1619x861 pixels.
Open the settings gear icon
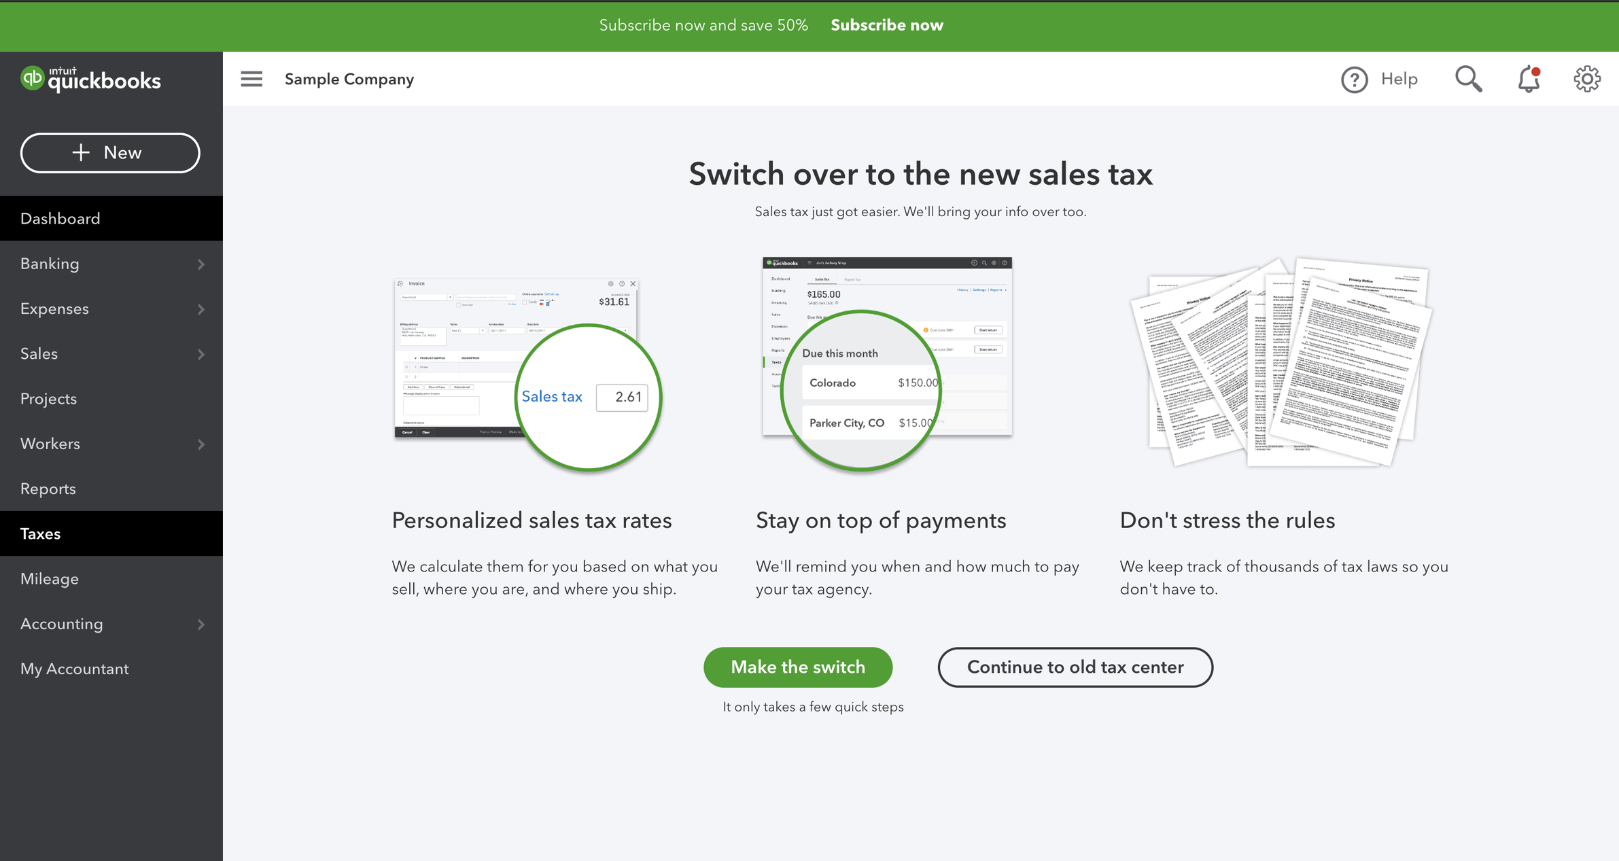(1587, 80)
